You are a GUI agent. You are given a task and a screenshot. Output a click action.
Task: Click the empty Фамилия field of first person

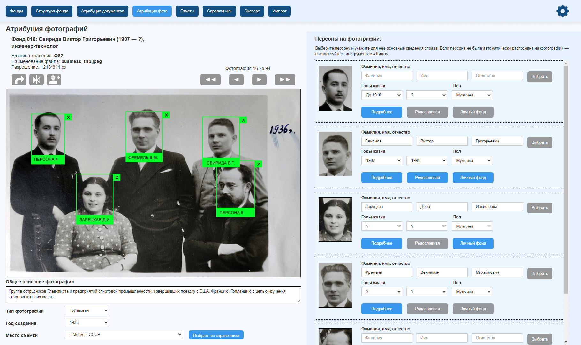pyautogui.click(x=387, y=76)
